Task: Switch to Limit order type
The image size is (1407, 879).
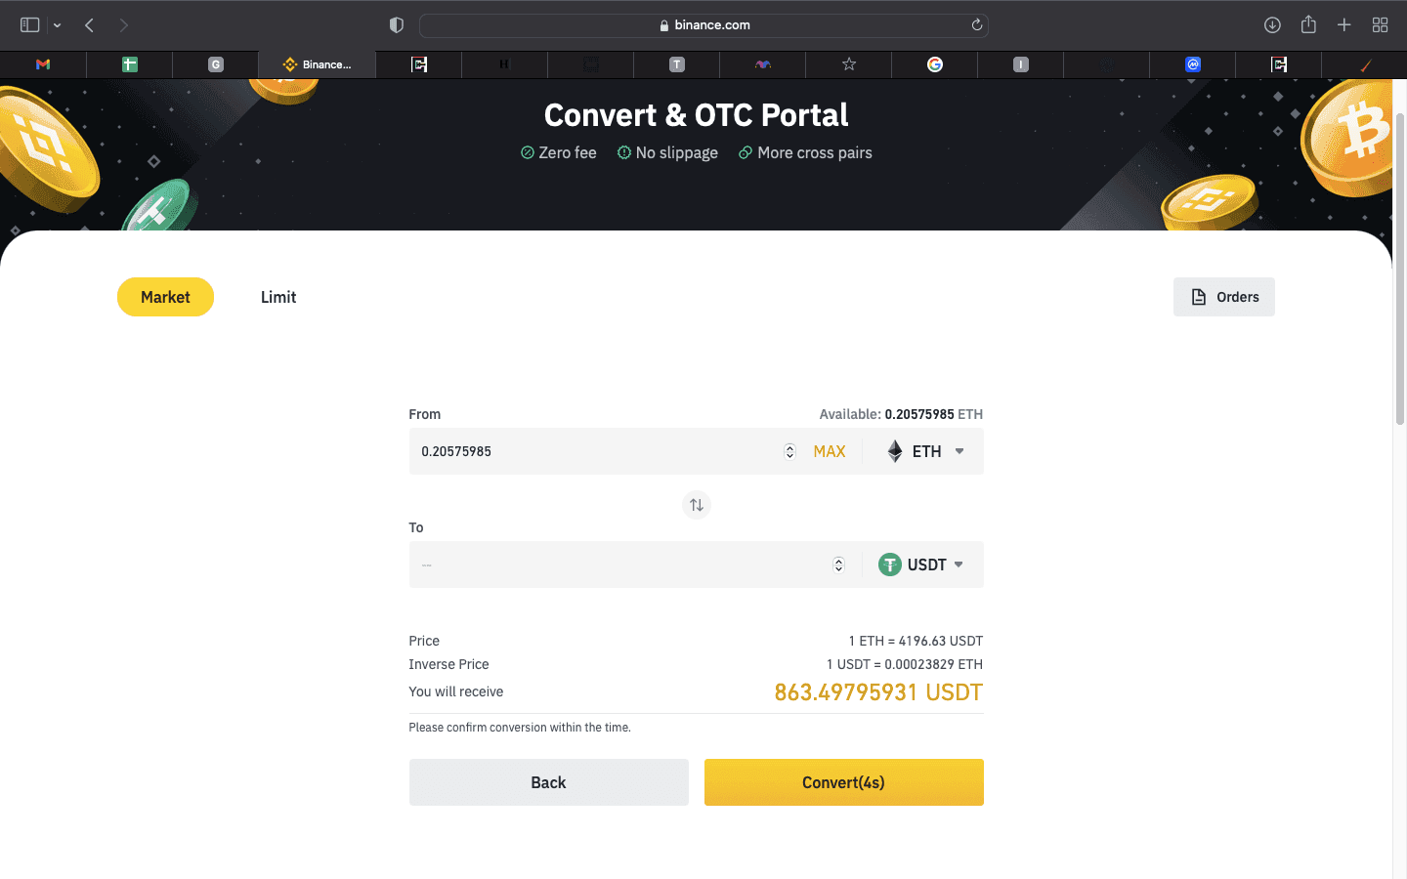Action: (278, 297)
